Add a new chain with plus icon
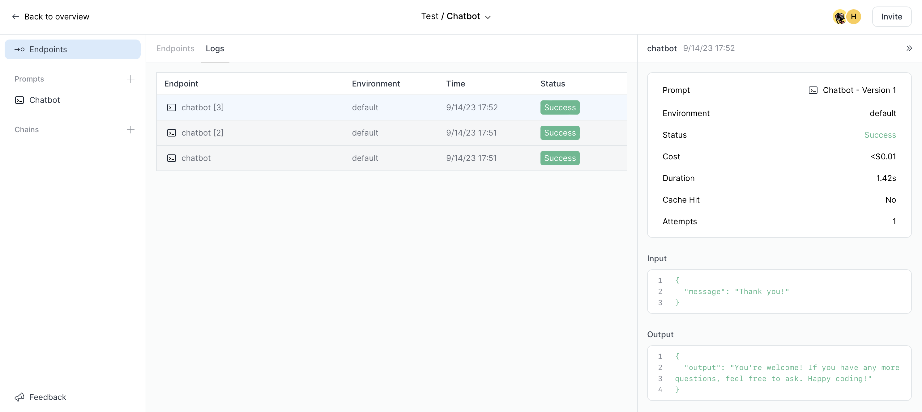Screen dimensions: 922x412 tap(131, 130)
